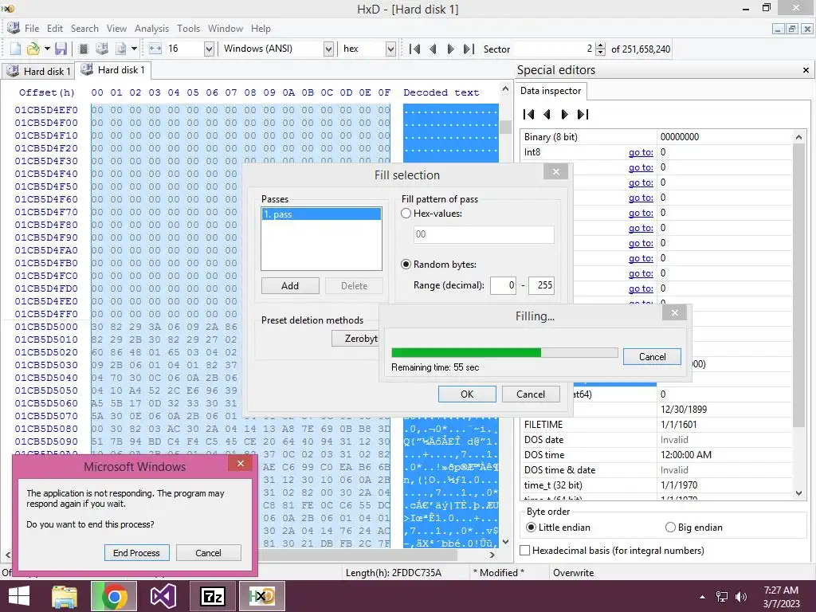Click the HxD document icon in menu bar
Image resolution: width=816 pixels, height=612 pixels.
pos(13,28)
